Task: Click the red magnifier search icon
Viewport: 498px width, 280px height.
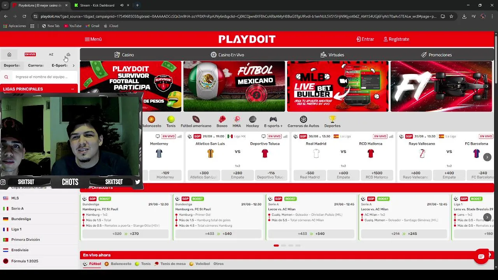Action: 6,77
